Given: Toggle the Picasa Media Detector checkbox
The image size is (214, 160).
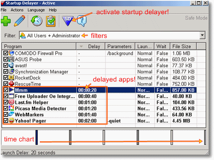Looking at the screenshot, I should coord(6,108).
